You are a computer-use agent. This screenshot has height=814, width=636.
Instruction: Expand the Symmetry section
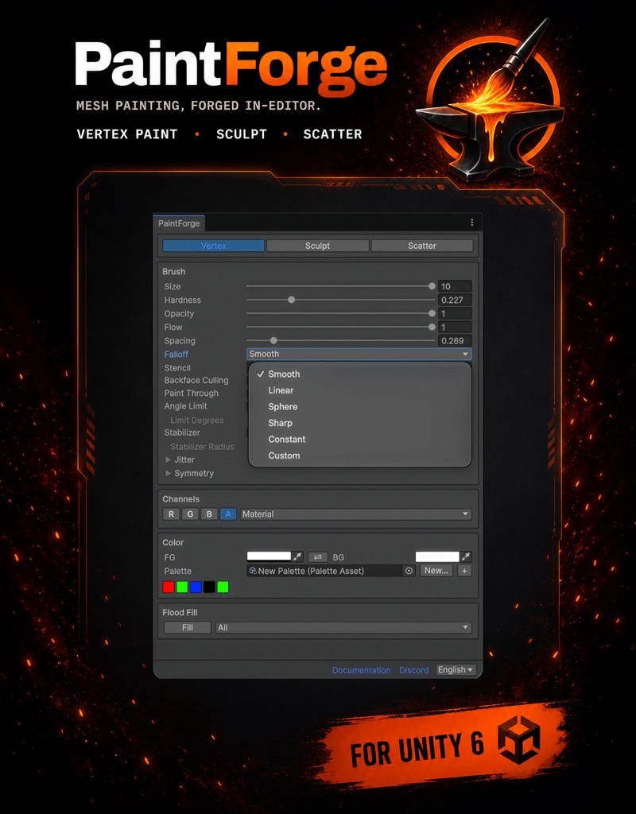(x=169, y=473)
